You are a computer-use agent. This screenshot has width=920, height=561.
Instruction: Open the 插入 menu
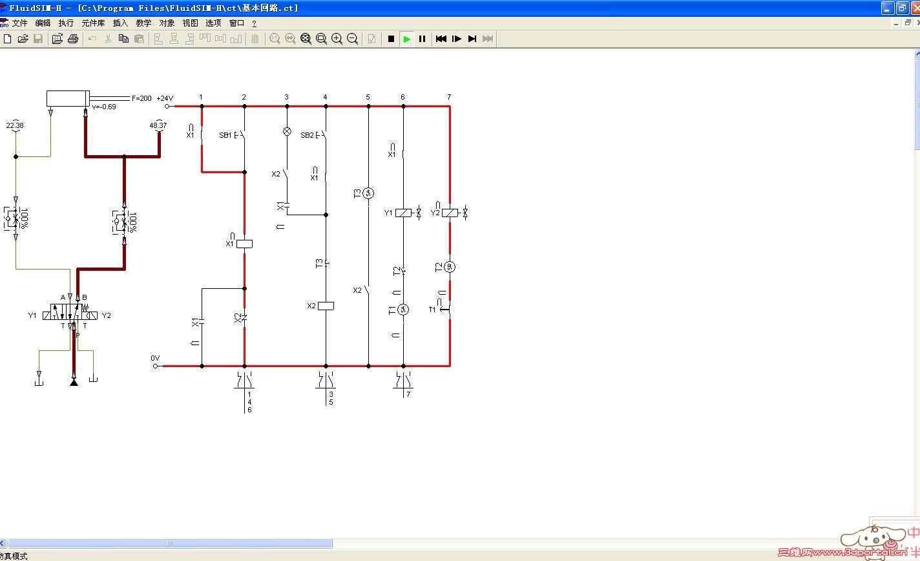pyautogui.click(x=120, y=23)
